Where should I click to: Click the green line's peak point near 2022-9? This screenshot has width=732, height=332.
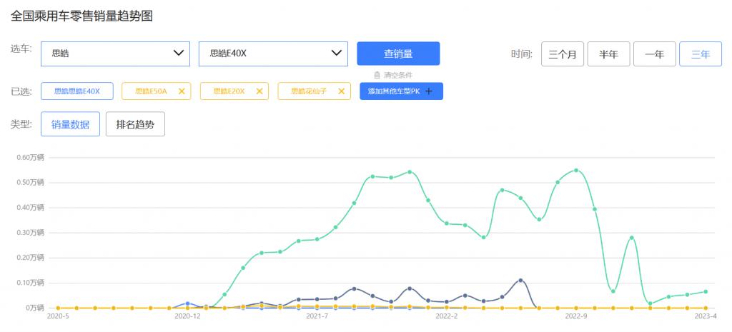576,171
